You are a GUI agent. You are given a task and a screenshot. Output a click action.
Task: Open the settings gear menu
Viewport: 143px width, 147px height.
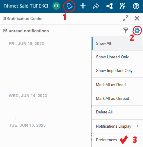click(x=137, y=31)
